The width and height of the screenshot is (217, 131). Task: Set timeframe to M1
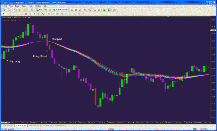49,14
